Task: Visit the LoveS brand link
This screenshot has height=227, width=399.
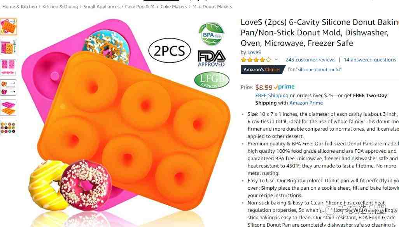Action: point(254,52)
